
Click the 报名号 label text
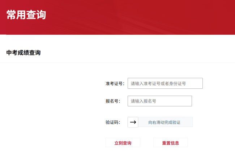point(112,101)
